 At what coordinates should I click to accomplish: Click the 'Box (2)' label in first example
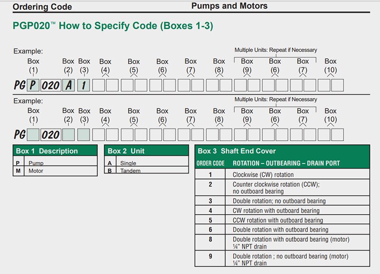pyautogui.click(x=68, y=65)
